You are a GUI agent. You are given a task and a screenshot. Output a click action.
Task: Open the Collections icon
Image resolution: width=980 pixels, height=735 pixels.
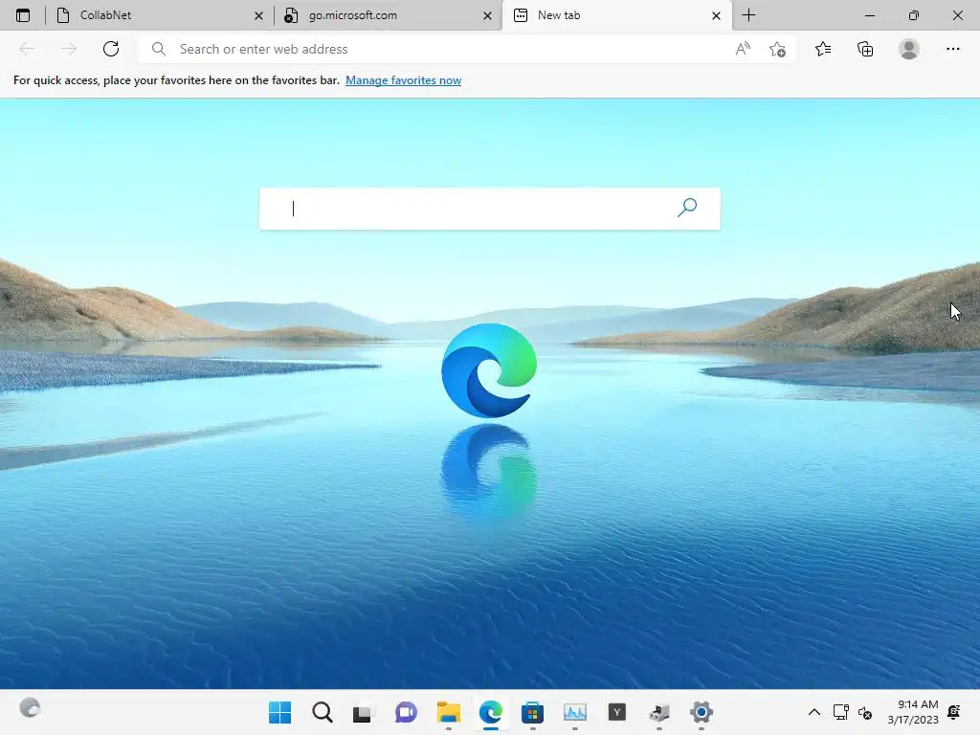[865, 49]
